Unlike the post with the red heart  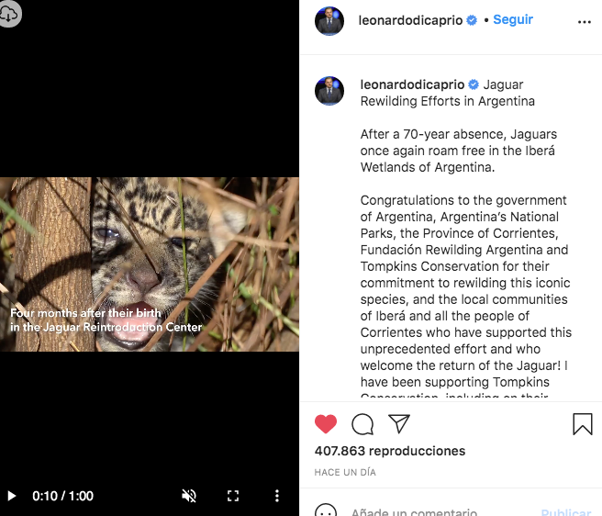click(326, 423)
